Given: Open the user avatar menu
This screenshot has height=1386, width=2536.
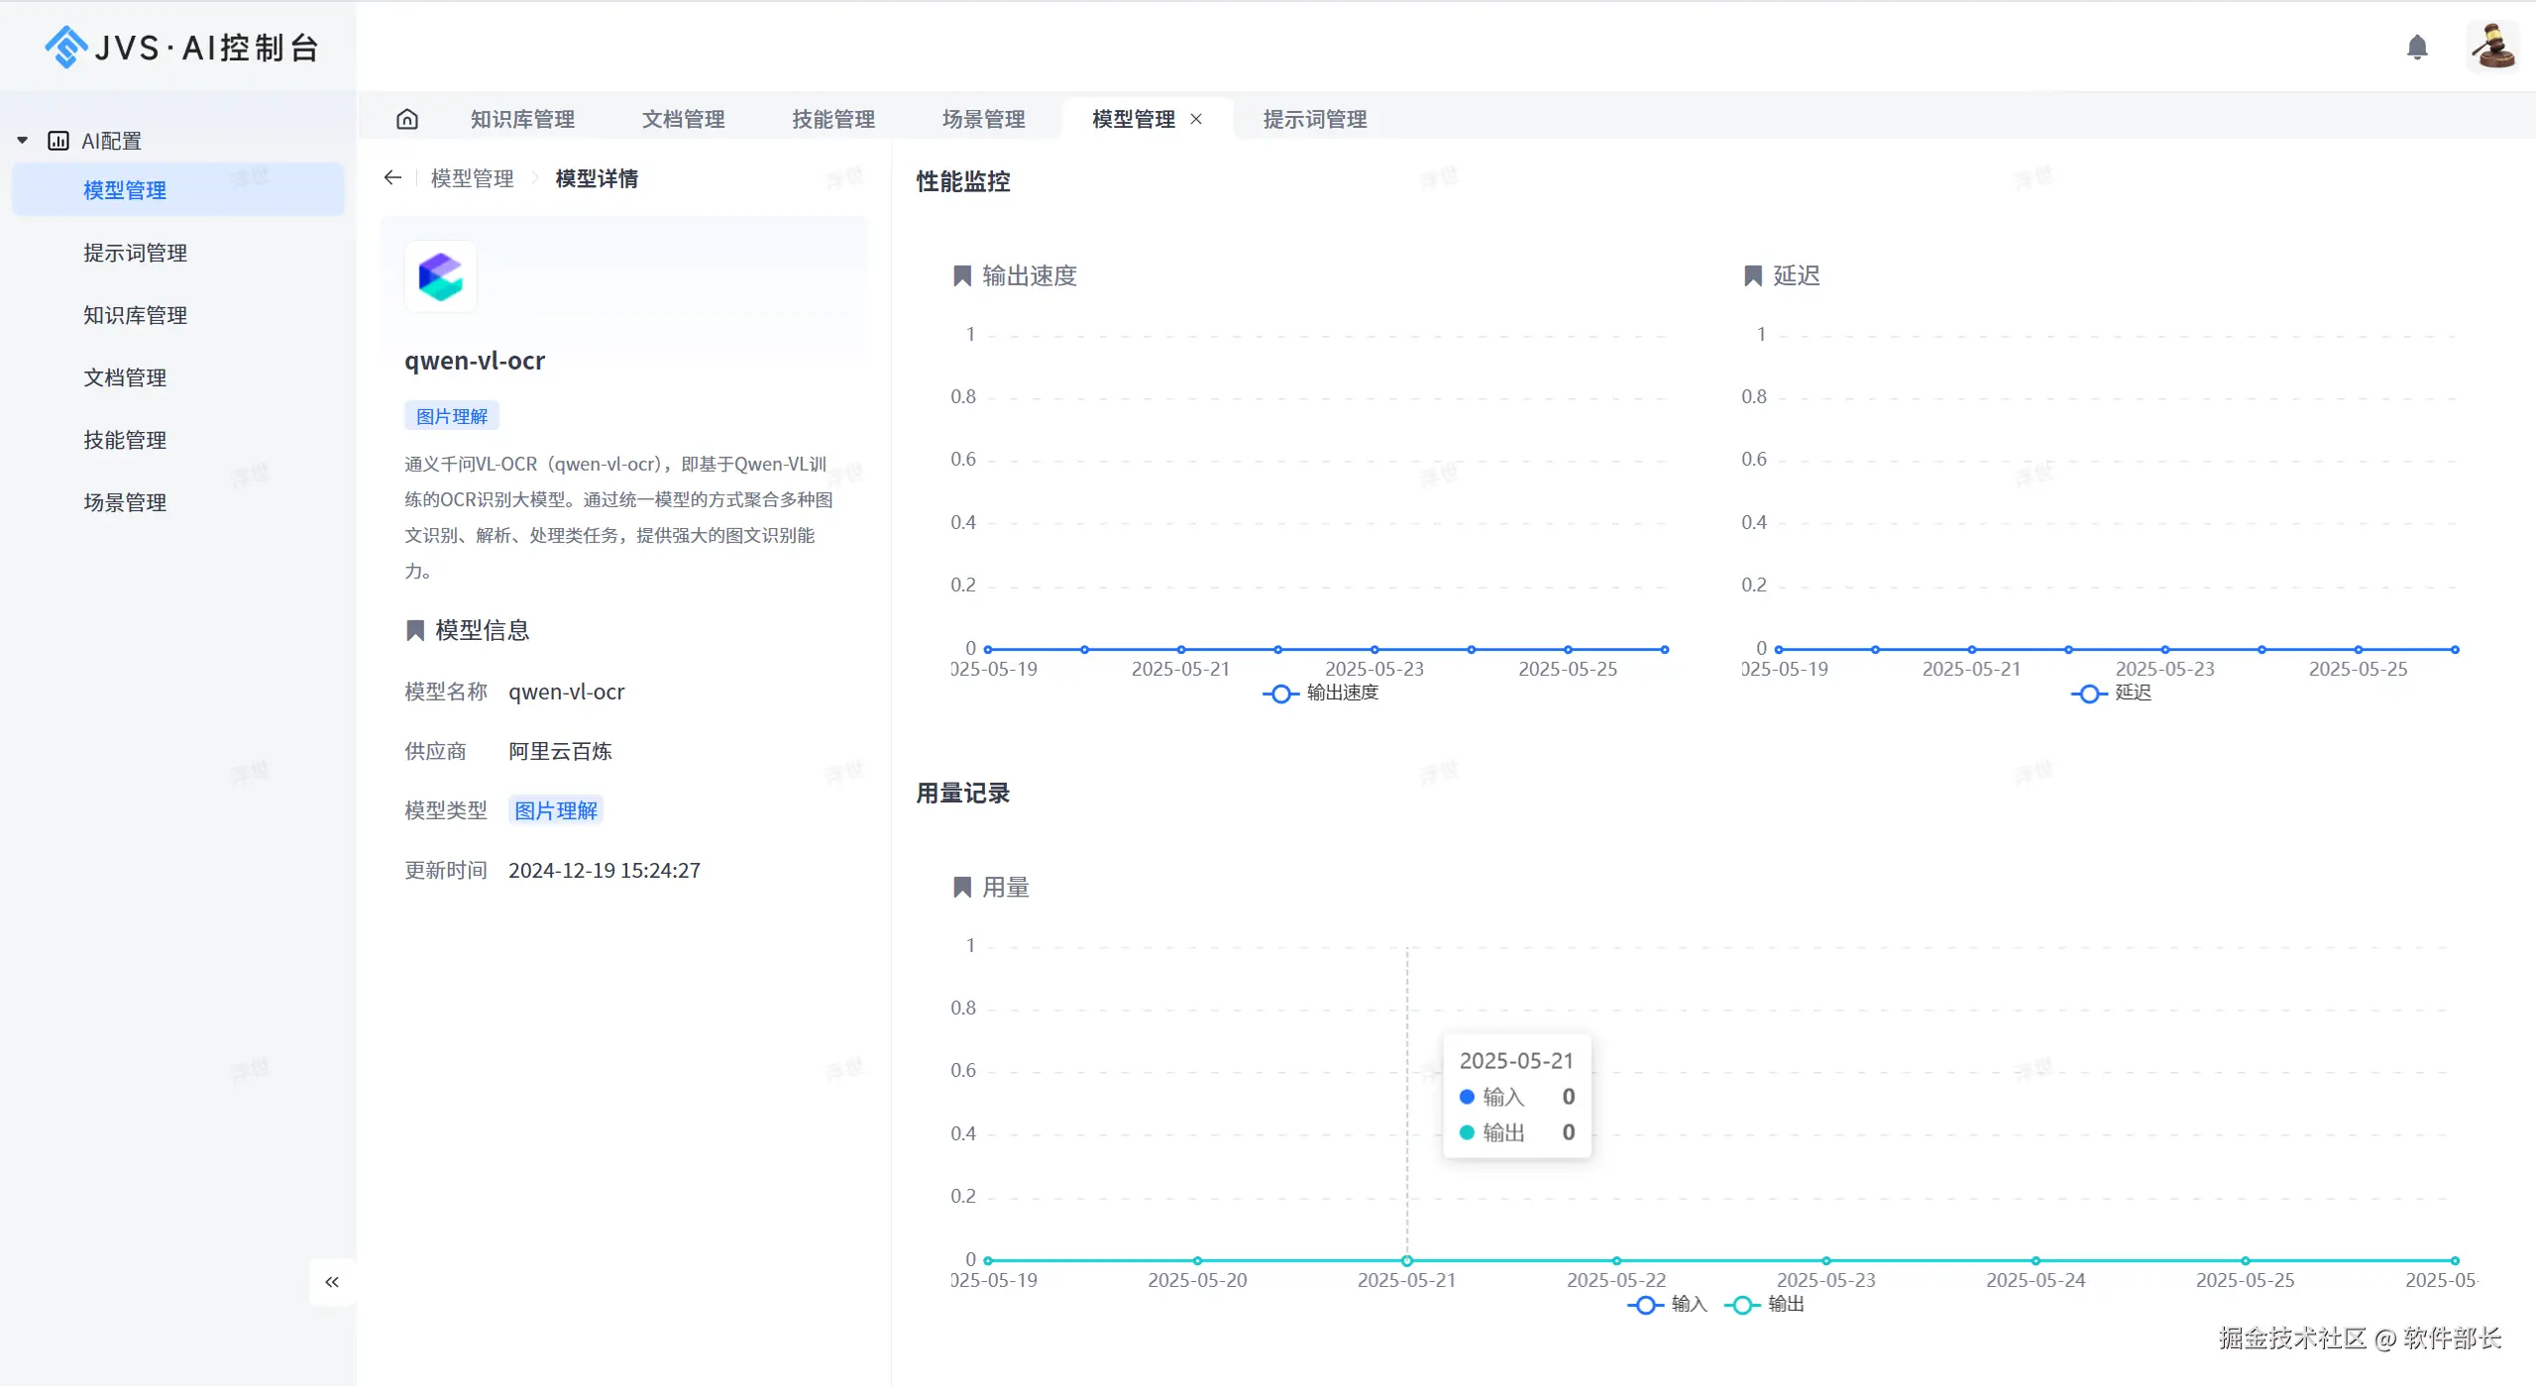Looking at the screenshot, I should coord(2491,47).
